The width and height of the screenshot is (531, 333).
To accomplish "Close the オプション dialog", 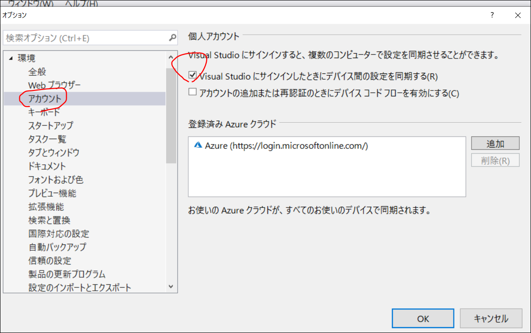I will click(518, 15).
